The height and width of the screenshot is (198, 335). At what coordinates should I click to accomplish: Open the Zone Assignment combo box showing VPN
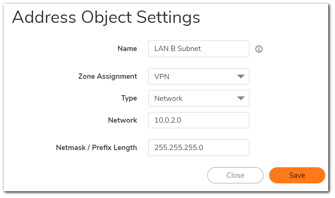[199, 76]
